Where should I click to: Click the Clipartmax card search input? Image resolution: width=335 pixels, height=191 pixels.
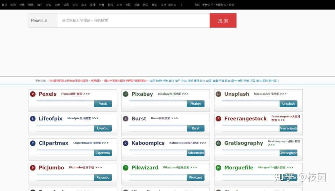coord(65,153)
